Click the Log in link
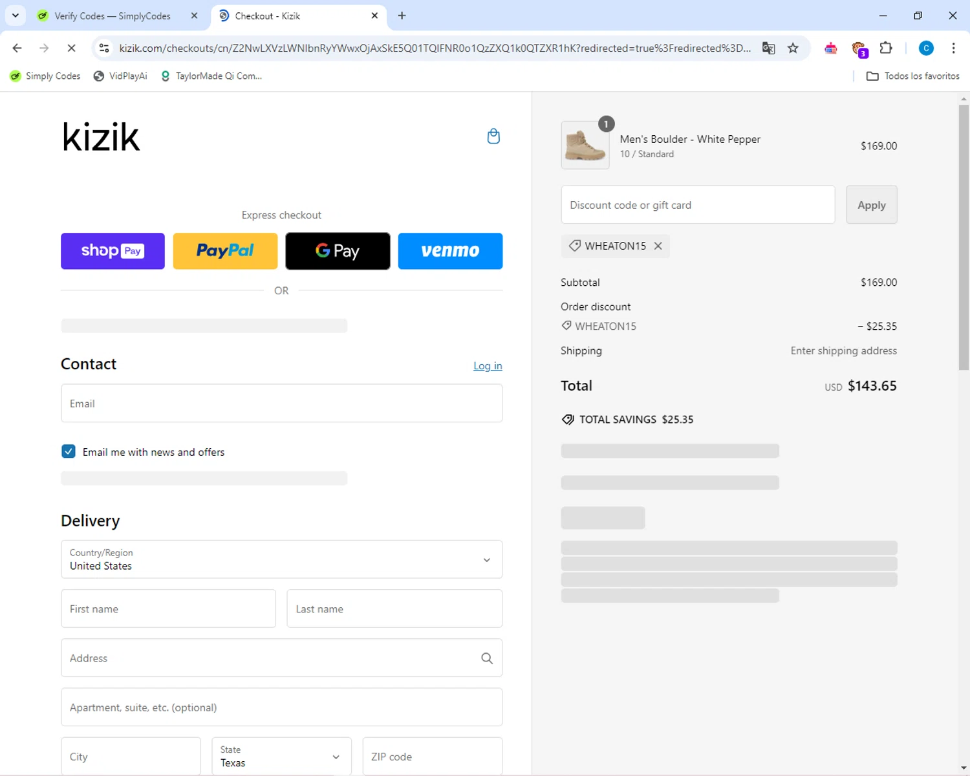The image size is (970, 776). 488,366
